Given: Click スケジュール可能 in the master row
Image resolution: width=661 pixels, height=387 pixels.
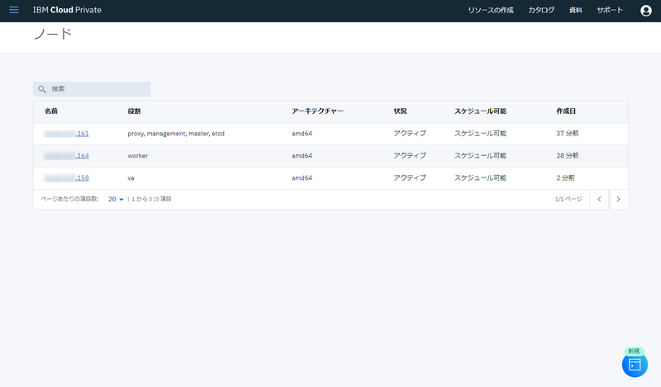Looking at the screenshot, I should pos(480,134).
